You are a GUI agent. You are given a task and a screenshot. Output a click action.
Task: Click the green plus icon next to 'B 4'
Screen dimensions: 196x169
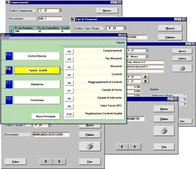click(x=146, y=77)
